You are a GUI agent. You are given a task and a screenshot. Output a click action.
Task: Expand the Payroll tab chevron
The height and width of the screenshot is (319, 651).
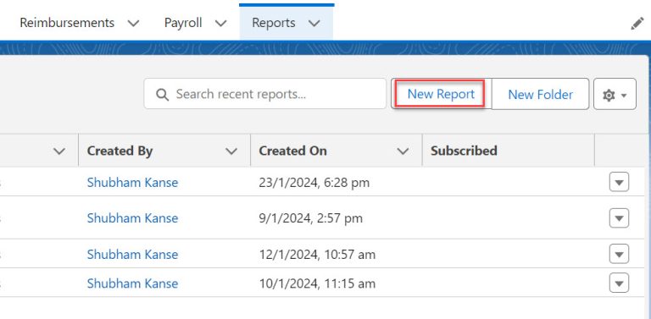(x=221, y=24)
